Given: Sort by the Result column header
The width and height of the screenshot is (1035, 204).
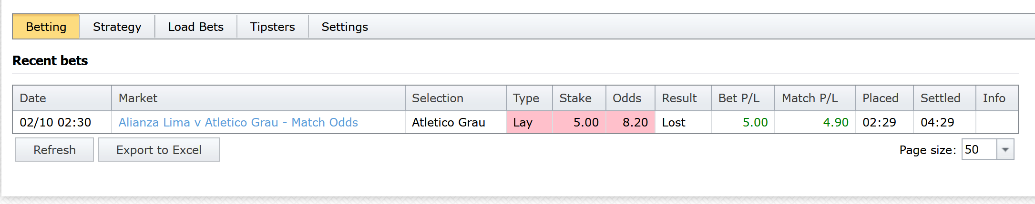Looking at the screenshot, I should (679, 98).
